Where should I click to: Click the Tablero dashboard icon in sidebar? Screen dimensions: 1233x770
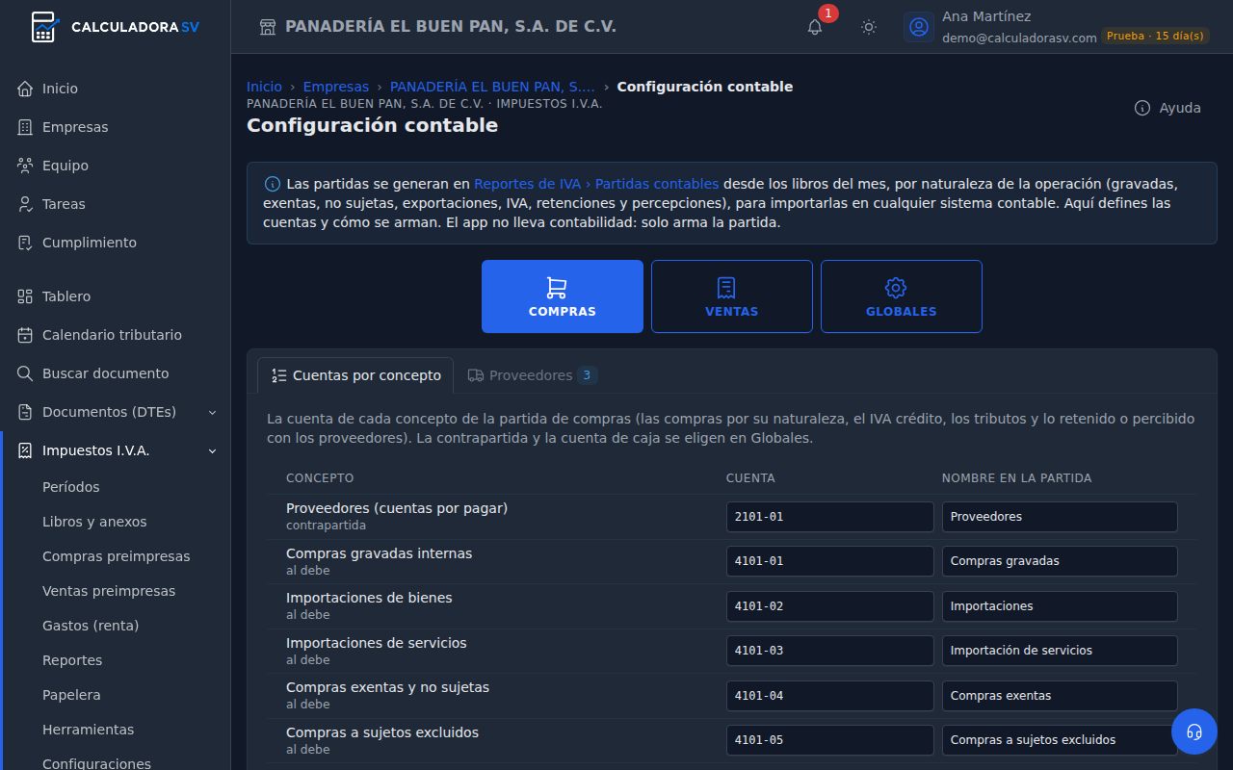pyautogui.click(x=25, y=296)
